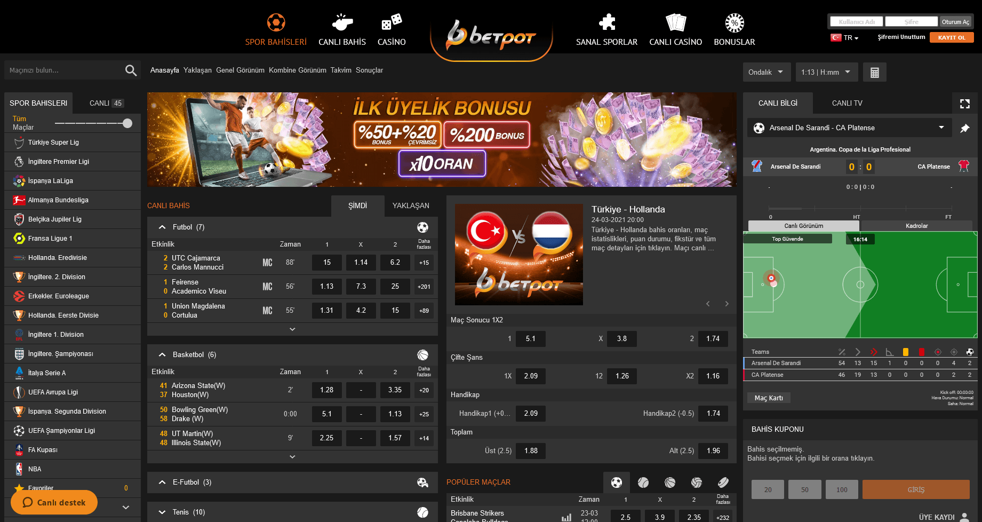The image size is (982, 522).
Task: Click the Şifremi Unuttum link
Action: coord(901,37)
